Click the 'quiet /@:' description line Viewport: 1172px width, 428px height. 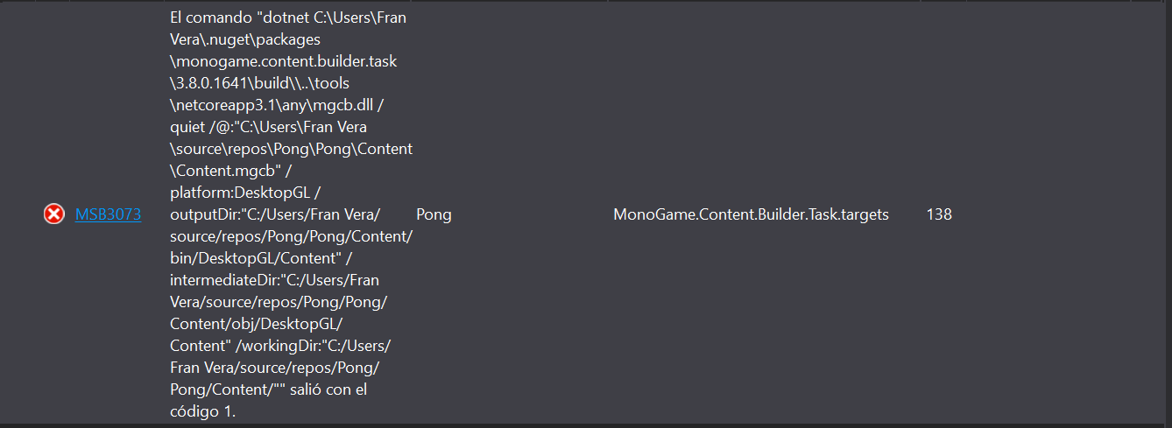coord(269,127)
